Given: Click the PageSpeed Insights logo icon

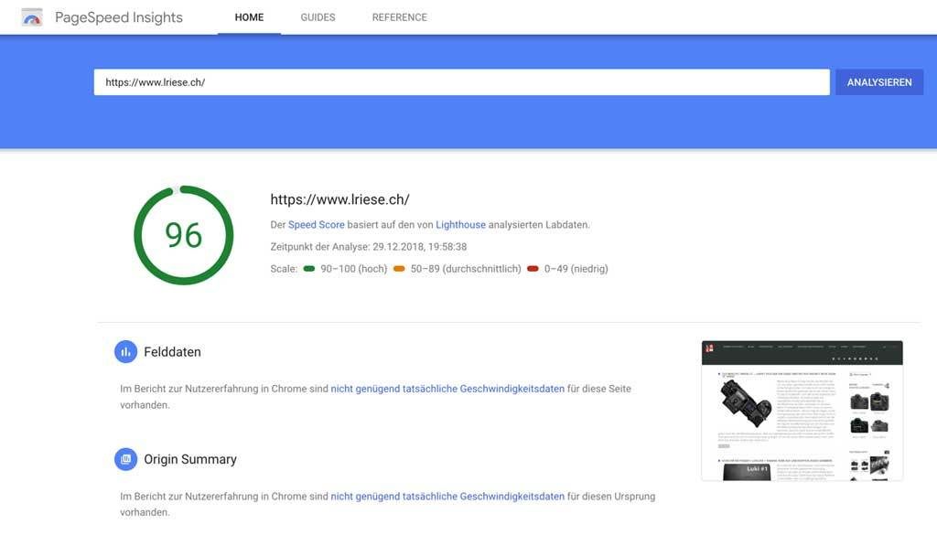Looking at the screenshot, I should tap(32, 17).
